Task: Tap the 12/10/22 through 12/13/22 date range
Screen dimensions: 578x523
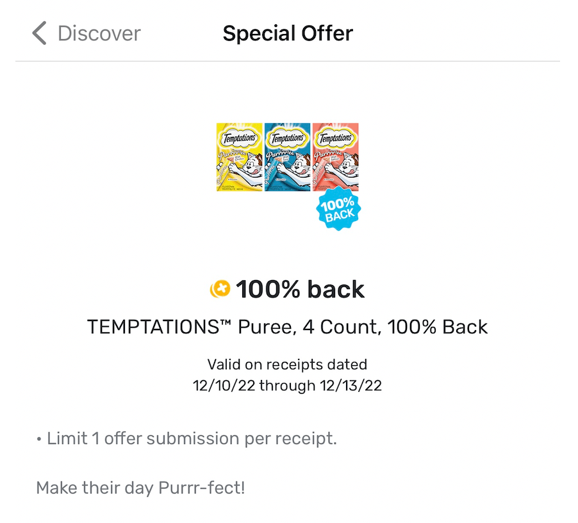Action: click(288, 386)
